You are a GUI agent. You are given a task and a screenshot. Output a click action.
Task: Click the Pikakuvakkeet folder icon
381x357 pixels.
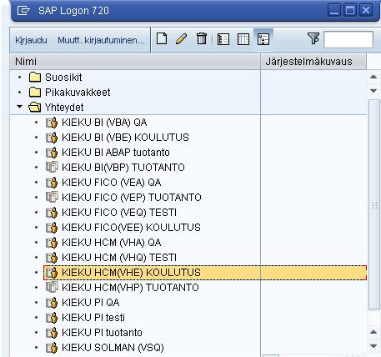pos(35,92)
